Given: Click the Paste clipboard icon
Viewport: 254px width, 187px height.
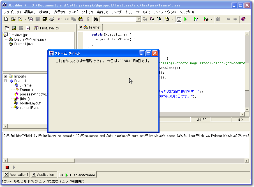Looking at the screenshot, I should point(81,19).
